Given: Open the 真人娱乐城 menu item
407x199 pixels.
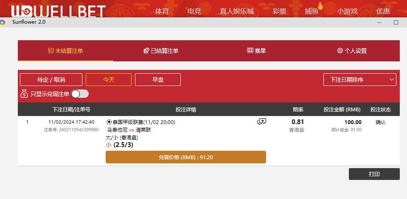Looking at the screenshot, I should coord(237,11).
